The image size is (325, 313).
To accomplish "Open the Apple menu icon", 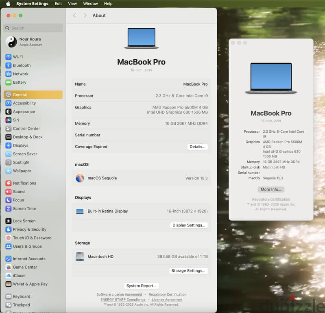I will coord(8,4).
